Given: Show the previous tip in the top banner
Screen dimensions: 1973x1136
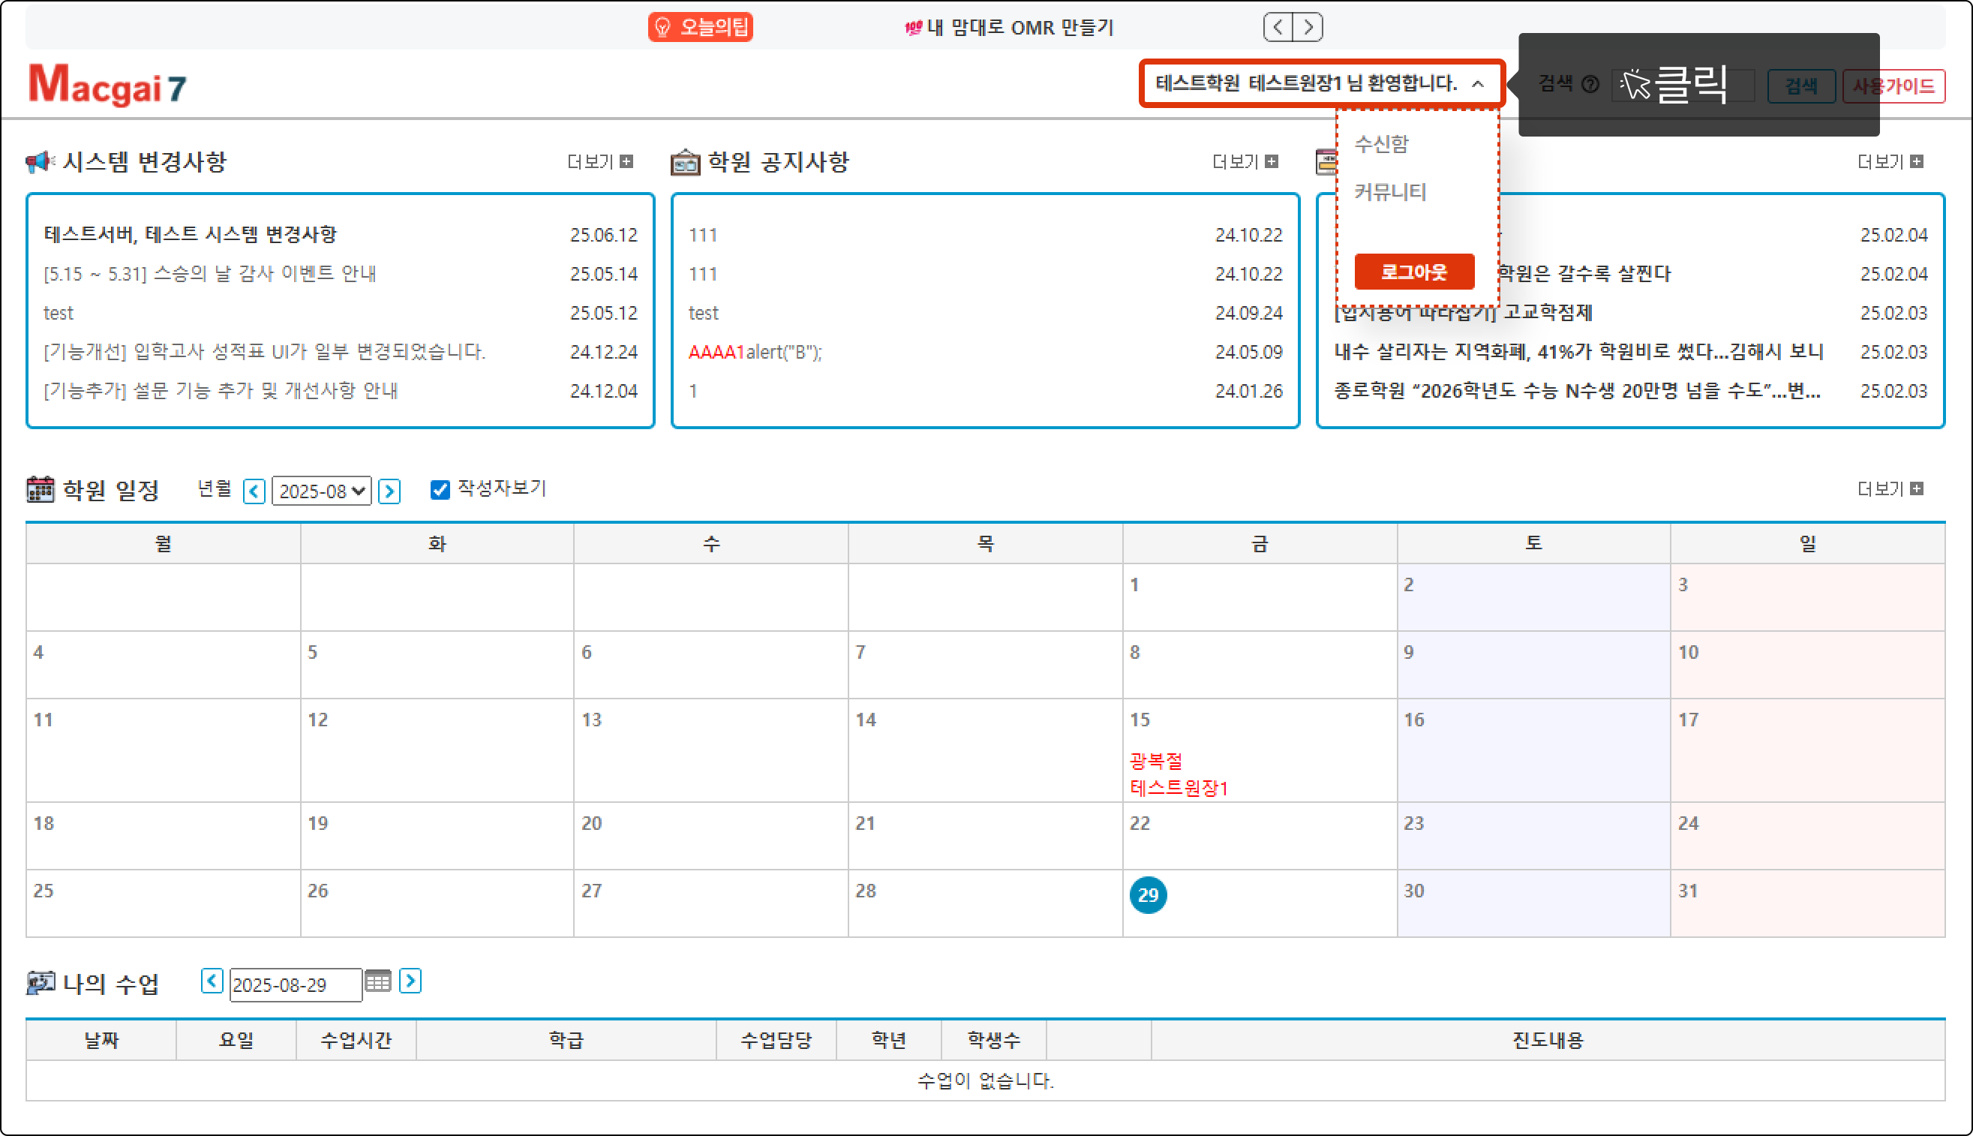Looking at the screenshot, I should 1278,27.
